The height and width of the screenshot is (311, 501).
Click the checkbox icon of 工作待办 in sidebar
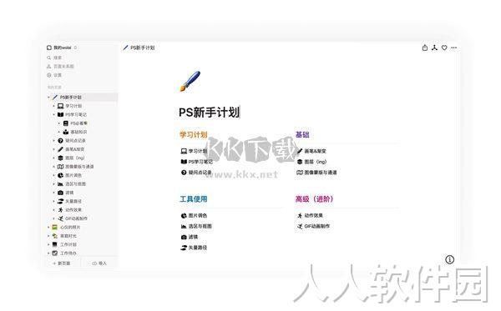[55, 253]
